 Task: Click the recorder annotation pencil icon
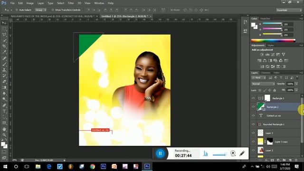click(x=242, y=153)
